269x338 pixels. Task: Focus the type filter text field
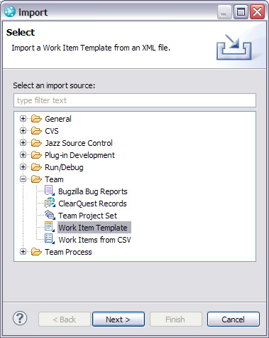point(135,100)
